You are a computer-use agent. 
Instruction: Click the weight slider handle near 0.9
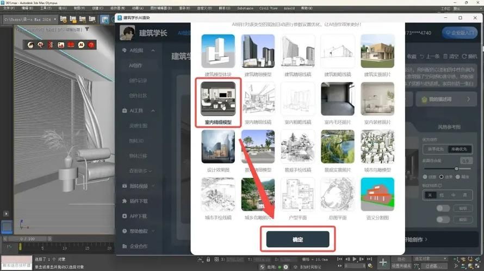456,169
